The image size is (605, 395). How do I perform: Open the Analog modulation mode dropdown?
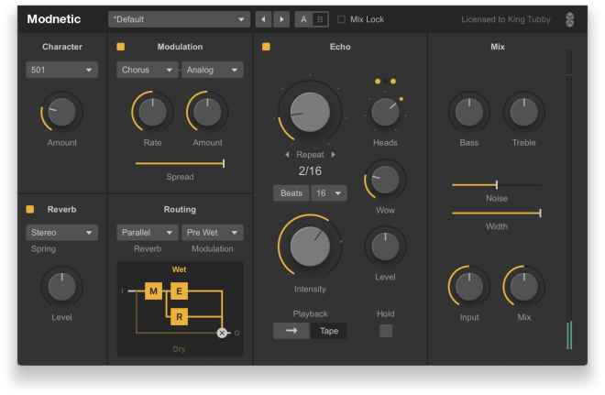213,70
